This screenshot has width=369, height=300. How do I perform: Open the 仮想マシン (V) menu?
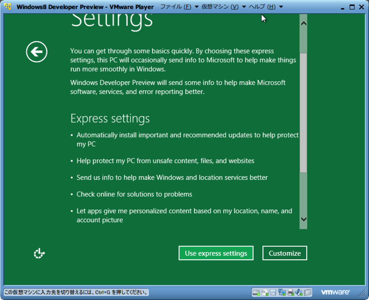[x=220, y=7]
